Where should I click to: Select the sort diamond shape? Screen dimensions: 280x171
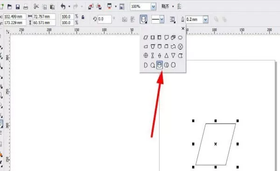click(x=160, y=56)
